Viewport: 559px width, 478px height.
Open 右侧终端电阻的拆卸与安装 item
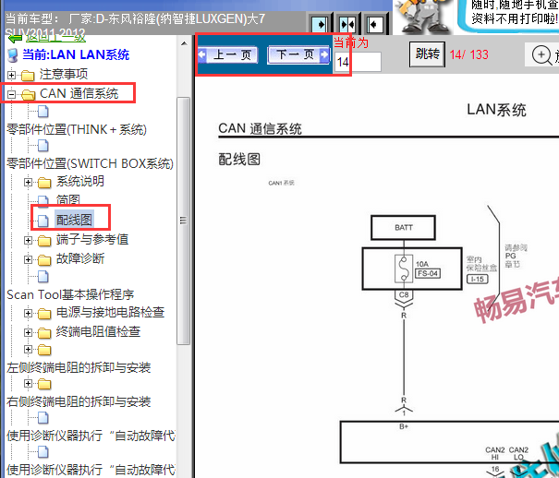pyautogui.click(x=79, y=401)
